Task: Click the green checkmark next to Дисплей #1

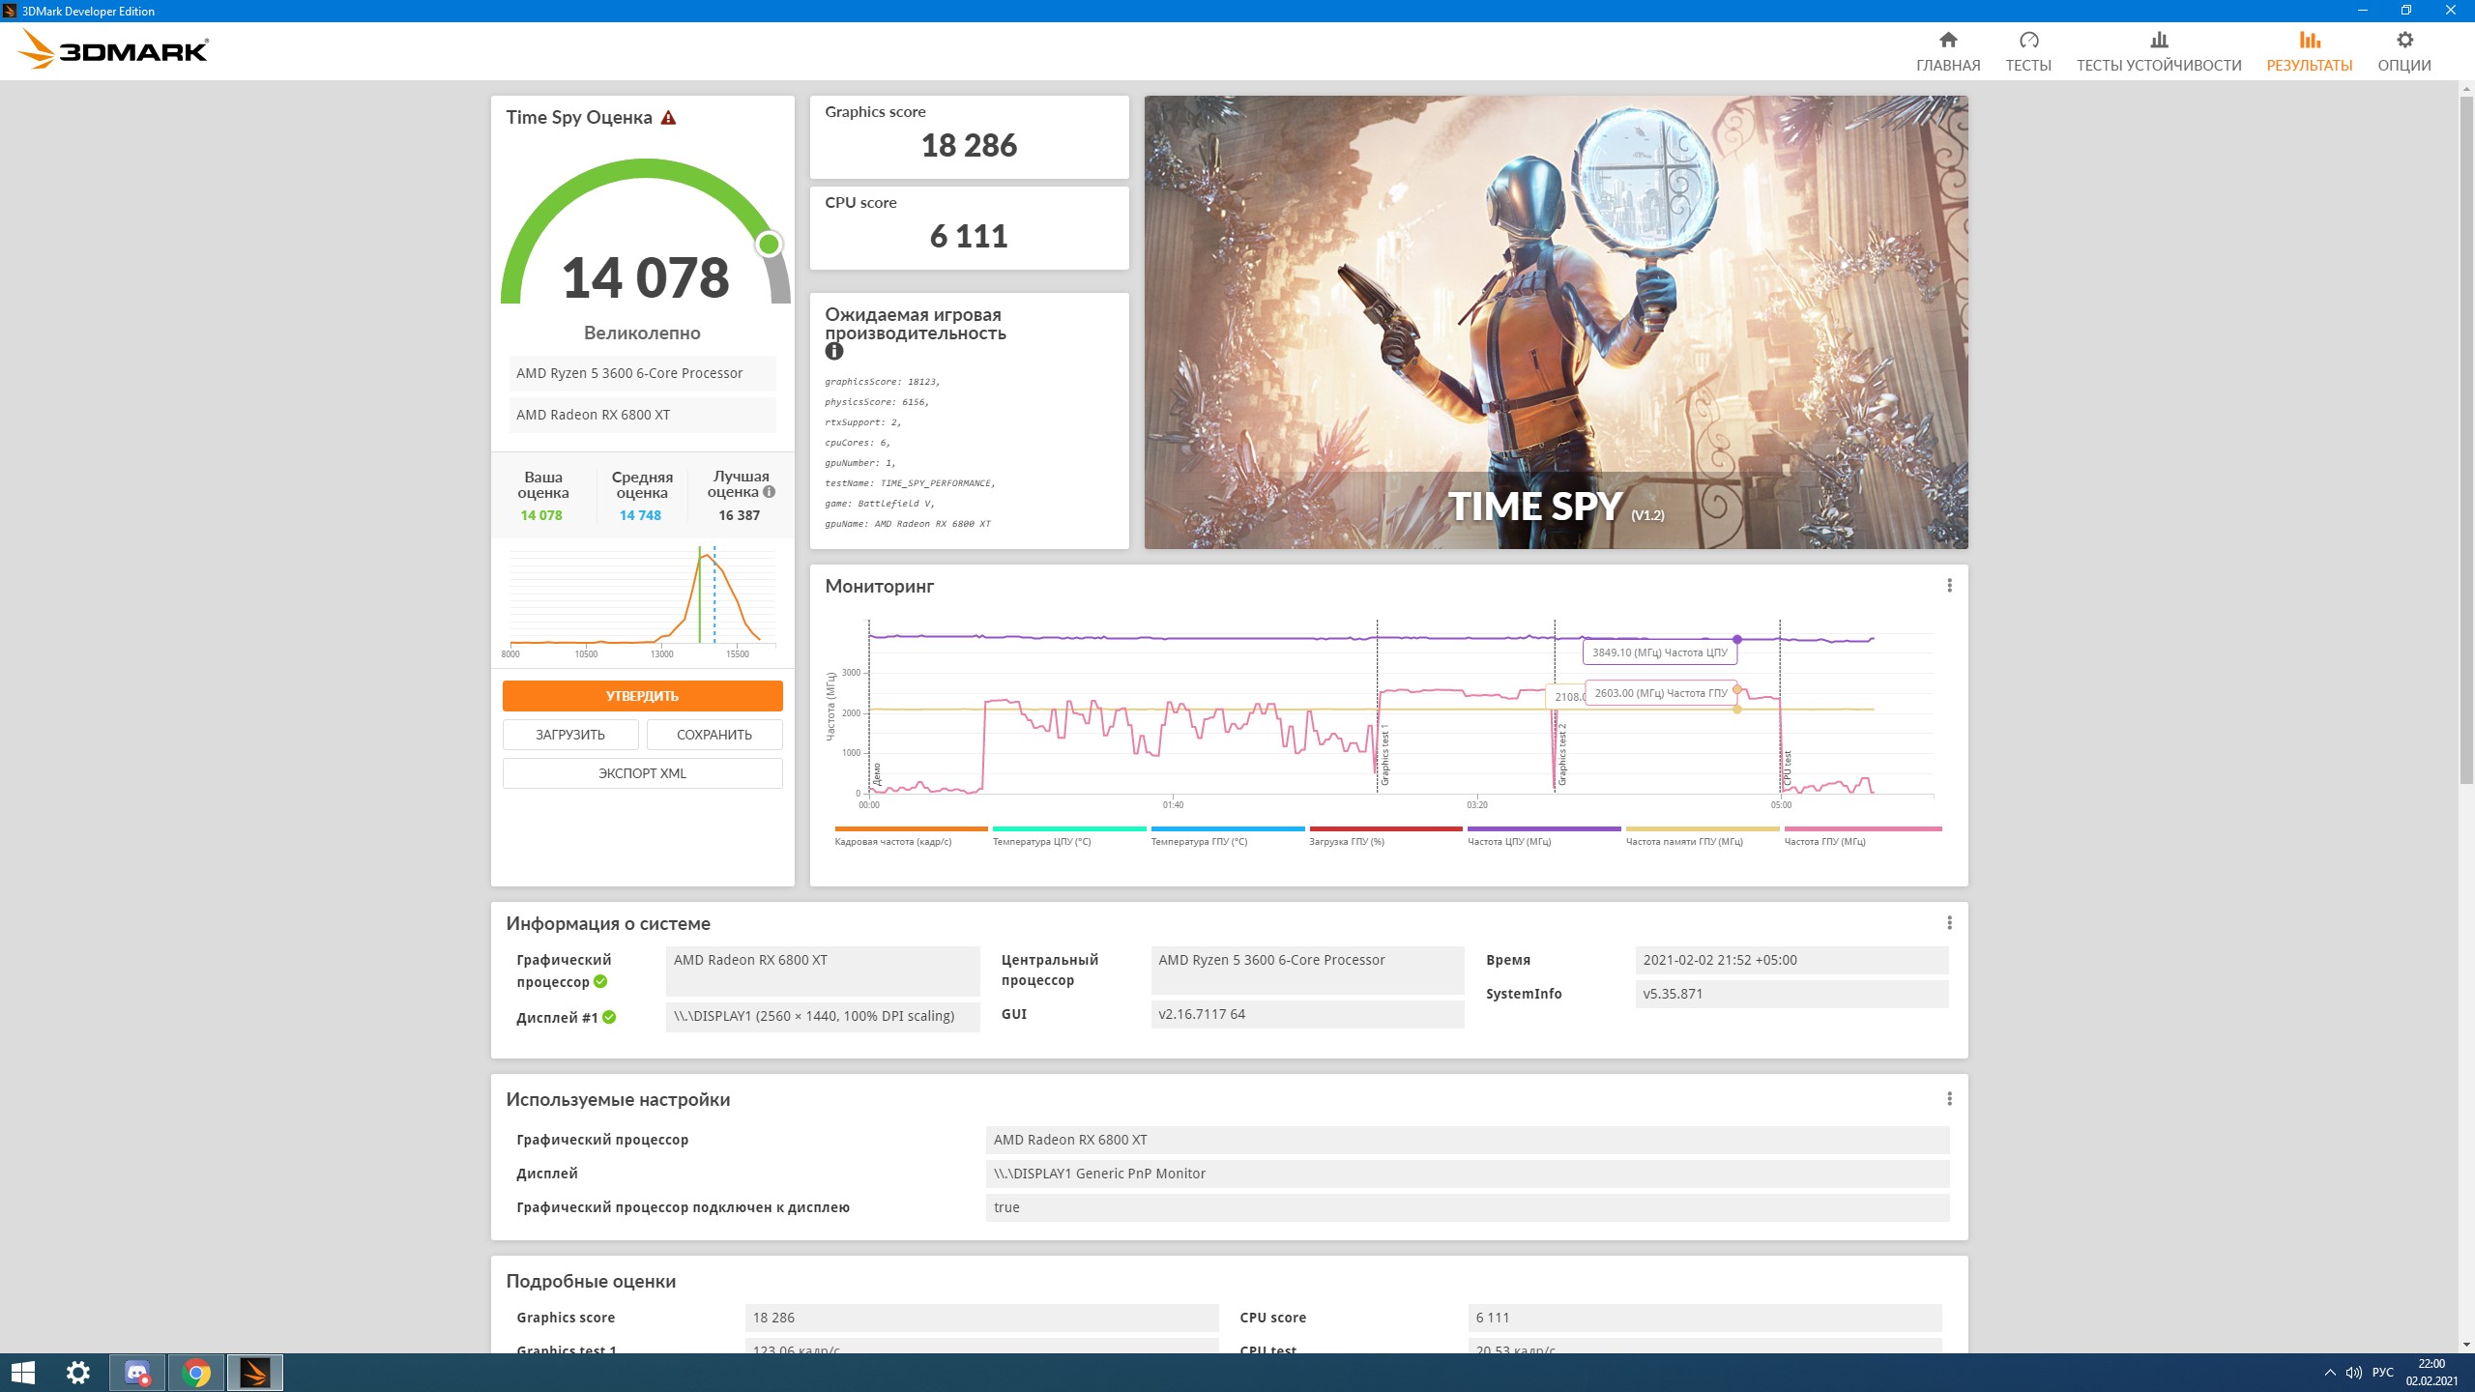Action: pyautogui.click(x=609, y=1017)
